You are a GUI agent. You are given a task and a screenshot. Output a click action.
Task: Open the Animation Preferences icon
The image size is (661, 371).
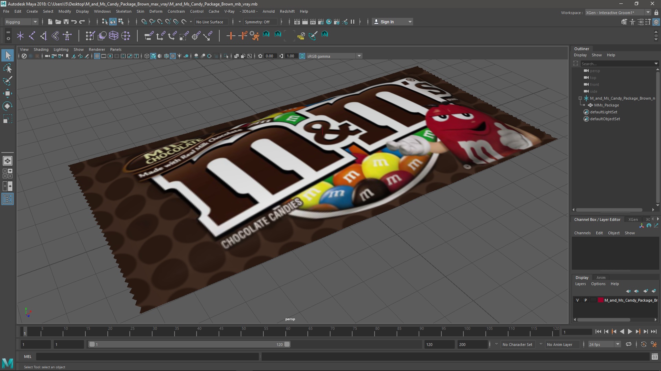point(653,344)
